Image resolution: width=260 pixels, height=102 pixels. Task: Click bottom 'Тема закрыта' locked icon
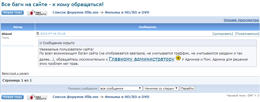click(x=37, y=97)
